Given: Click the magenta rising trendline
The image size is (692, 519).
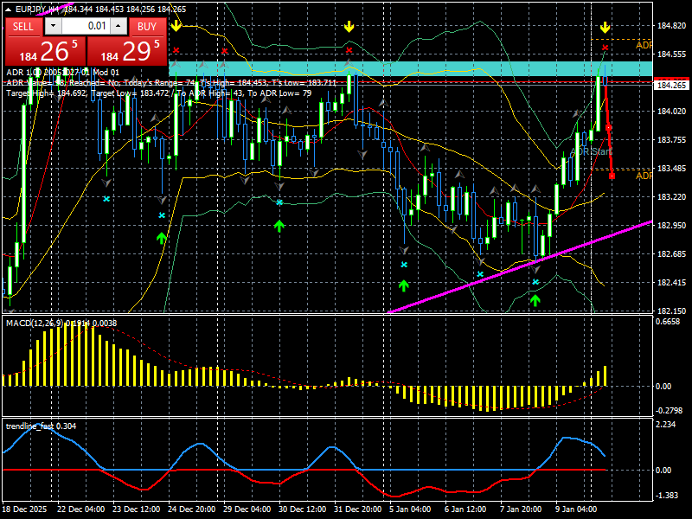Looking at the screenshot, I should (521, 267).
